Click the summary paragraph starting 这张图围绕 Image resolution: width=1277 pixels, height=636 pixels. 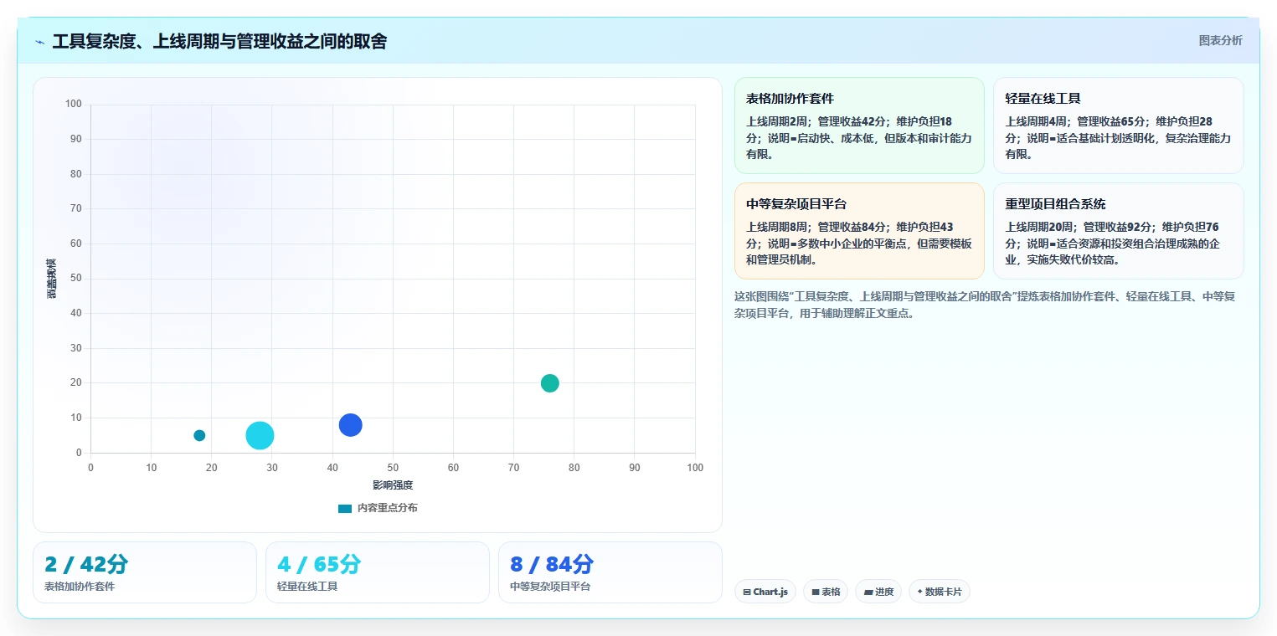pyautogui.click(x=985, y=305)
